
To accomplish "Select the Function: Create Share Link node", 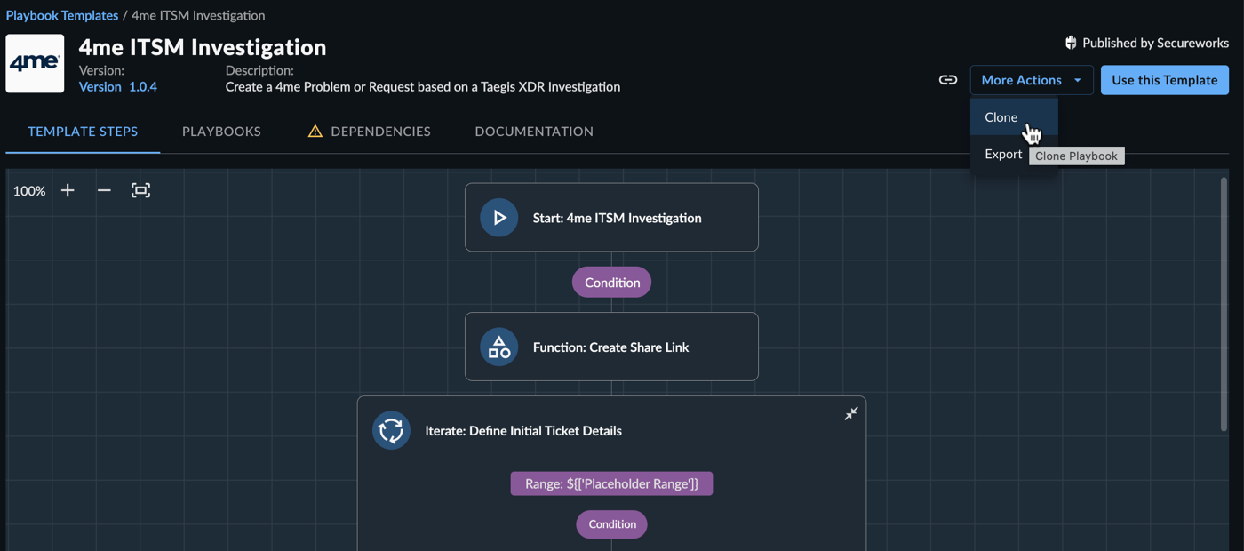I will point(611,347).
